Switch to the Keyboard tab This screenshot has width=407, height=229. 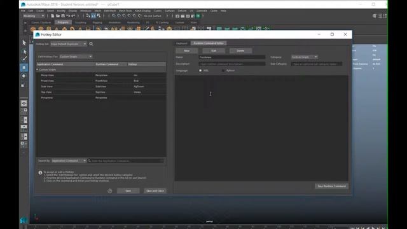pos(182,43)
